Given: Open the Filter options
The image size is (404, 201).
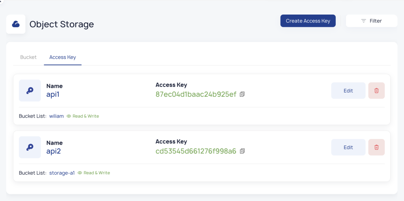Looking at the screenshot, I should tap(371, 21).
